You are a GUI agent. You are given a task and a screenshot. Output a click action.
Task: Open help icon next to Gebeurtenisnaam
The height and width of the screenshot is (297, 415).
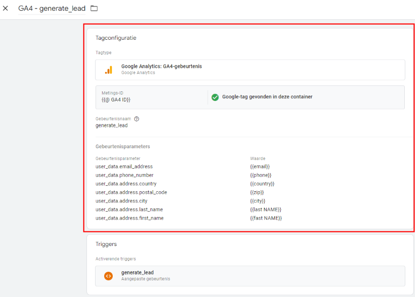(x=137, y=119)
